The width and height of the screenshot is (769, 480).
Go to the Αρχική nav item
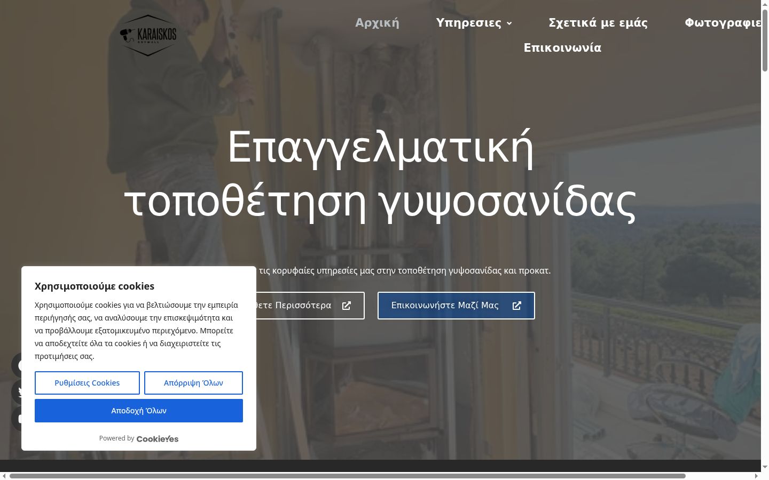point(377,23)
